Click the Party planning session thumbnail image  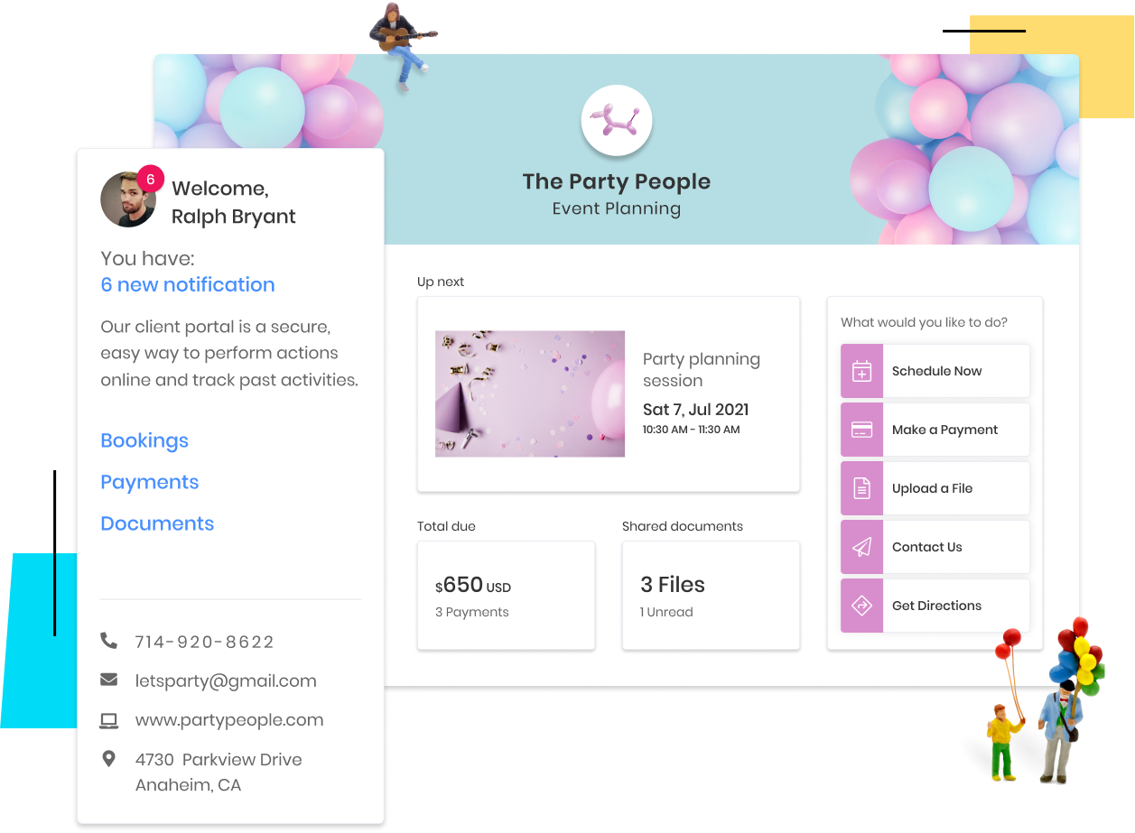coord(530,393)
